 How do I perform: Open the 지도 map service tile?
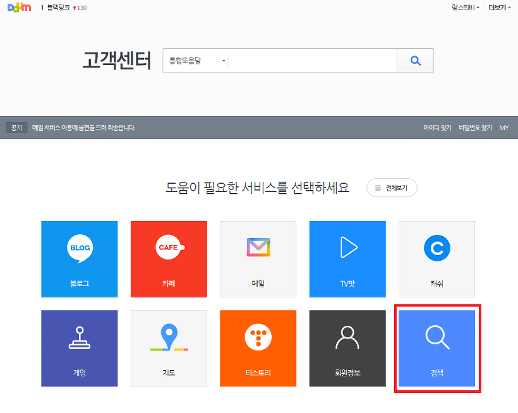point(169,349)
